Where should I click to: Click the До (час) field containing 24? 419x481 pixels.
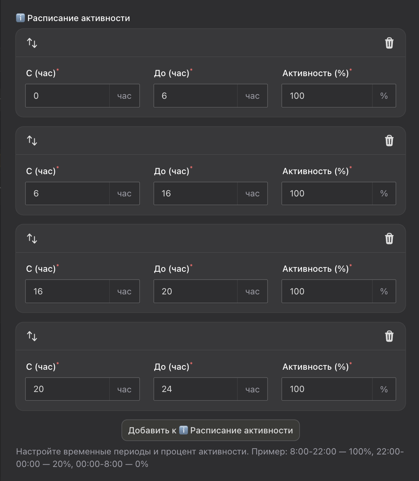195,389
